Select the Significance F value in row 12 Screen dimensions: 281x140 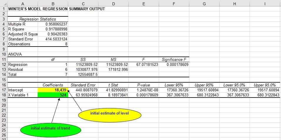[x=174, y=65]
